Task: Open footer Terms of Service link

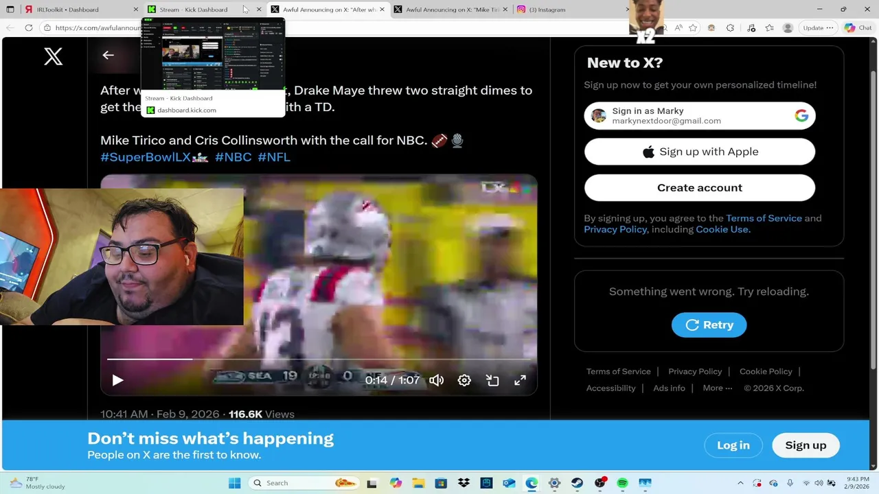Action: (x=618, y=371)
